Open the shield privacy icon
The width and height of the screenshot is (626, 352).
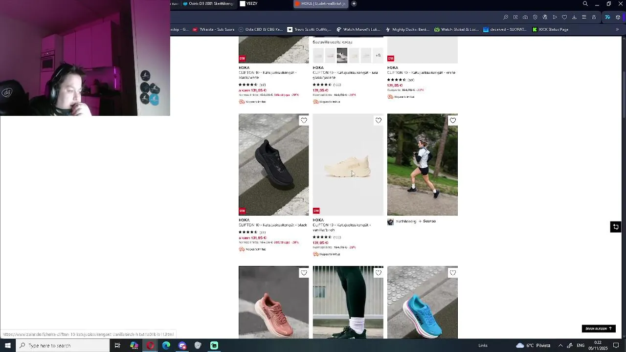coord(535,17)
